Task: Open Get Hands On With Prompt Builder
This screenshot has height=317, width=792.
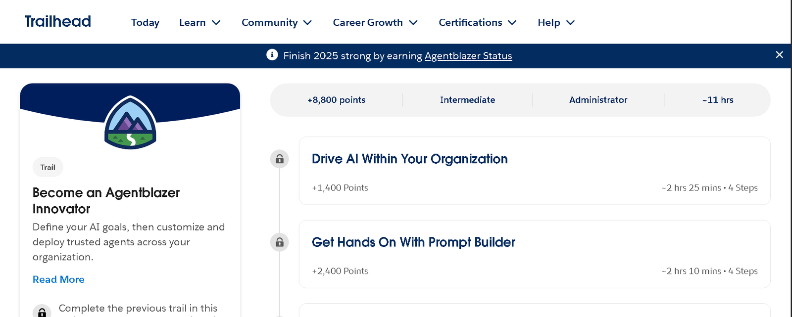Action: coord(413,242)
